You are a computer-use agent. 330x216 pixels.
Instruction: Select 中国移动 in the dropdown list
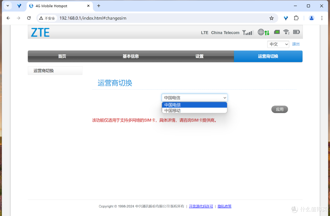tap(194, 110)
